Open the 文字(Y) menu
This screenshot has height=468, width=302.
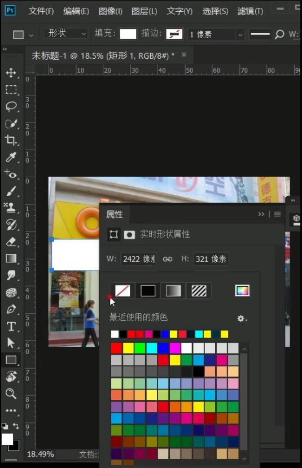coord(180,11)
